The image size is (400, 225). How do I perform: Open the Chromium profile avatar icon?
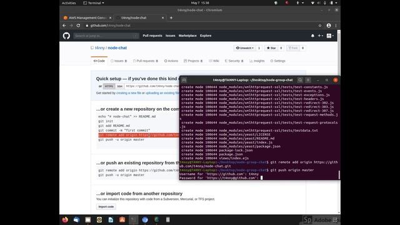(x=329, y=26)
